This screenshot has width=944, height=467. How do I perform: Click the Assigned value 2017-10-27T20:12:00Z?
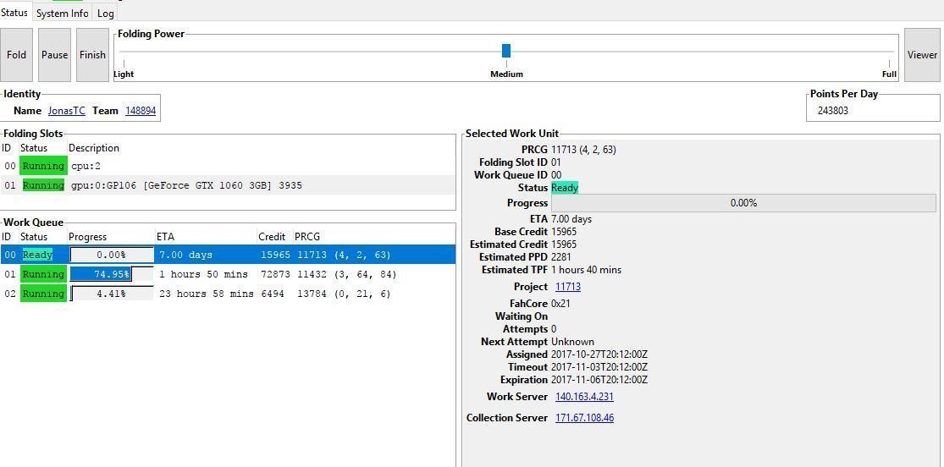pyautogui.click(x=599, y=354)
